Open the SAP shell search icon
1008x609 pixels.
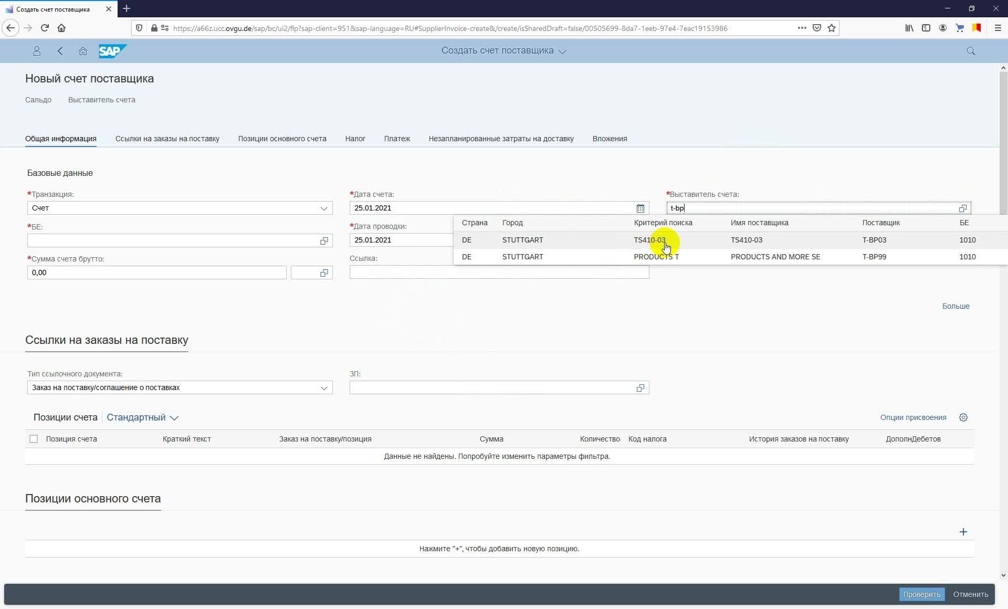971,51
